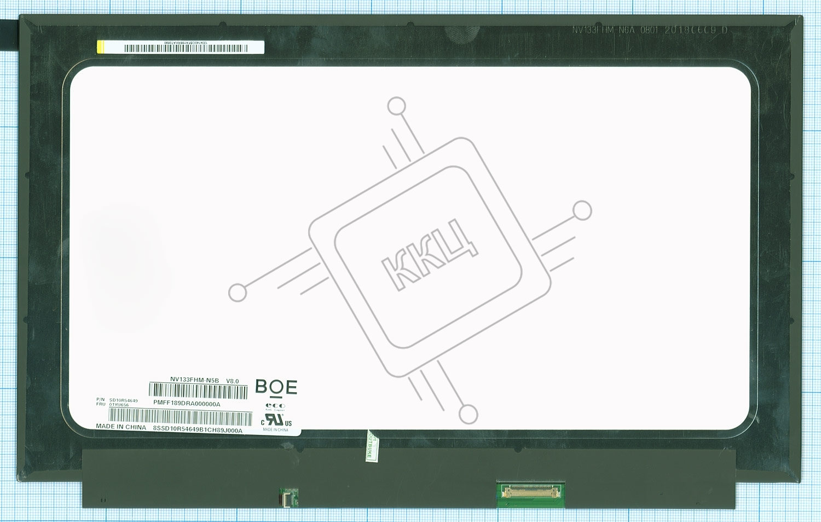This screenshot has width=821, height=522.
Task: Click the barcode on the top sticker
Action: pos(186,48)
